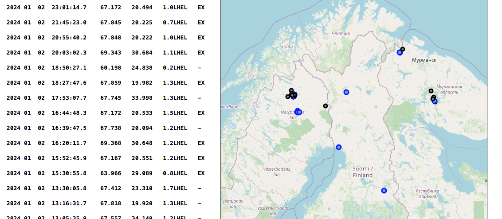
Task: Click the Västernorrlands län map label
Action: point(273,211)
